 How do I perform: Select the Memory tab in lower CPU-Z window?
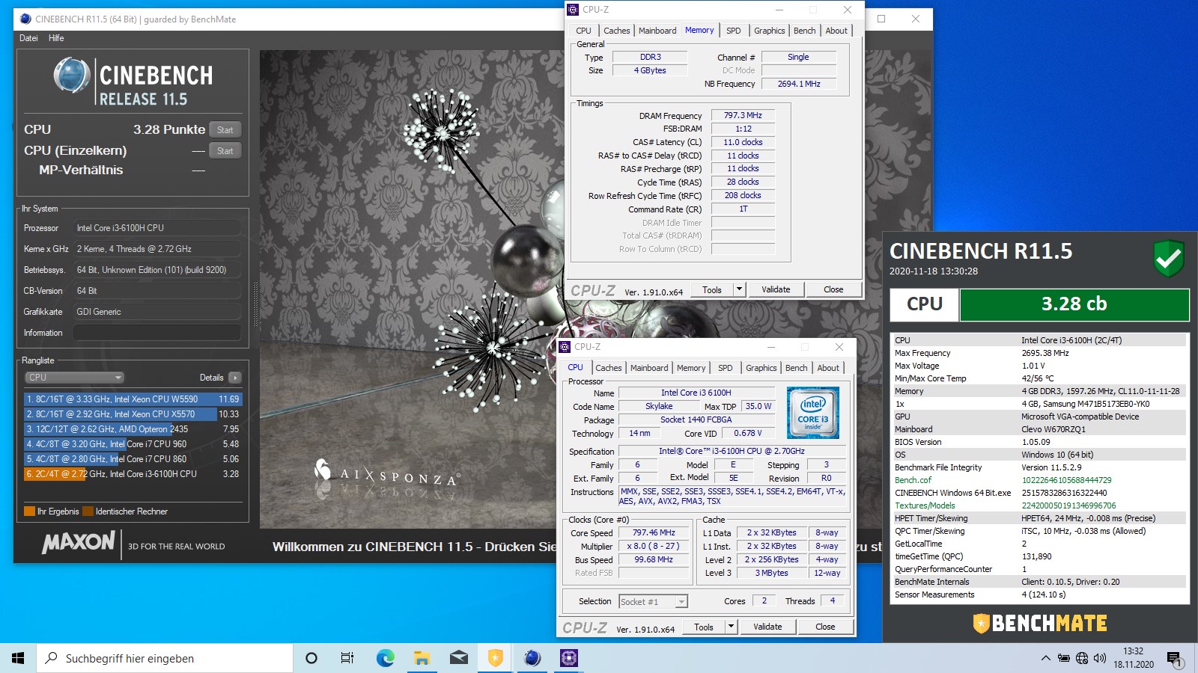(691, 368)
